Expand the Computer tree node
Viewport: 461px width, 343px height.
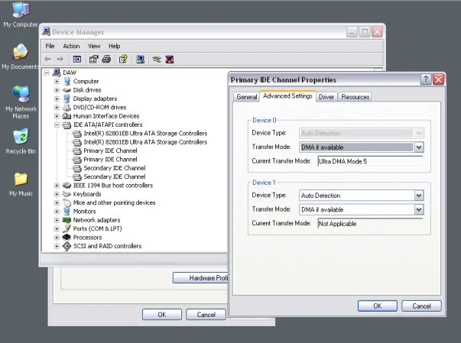click(x=57, y=81)
